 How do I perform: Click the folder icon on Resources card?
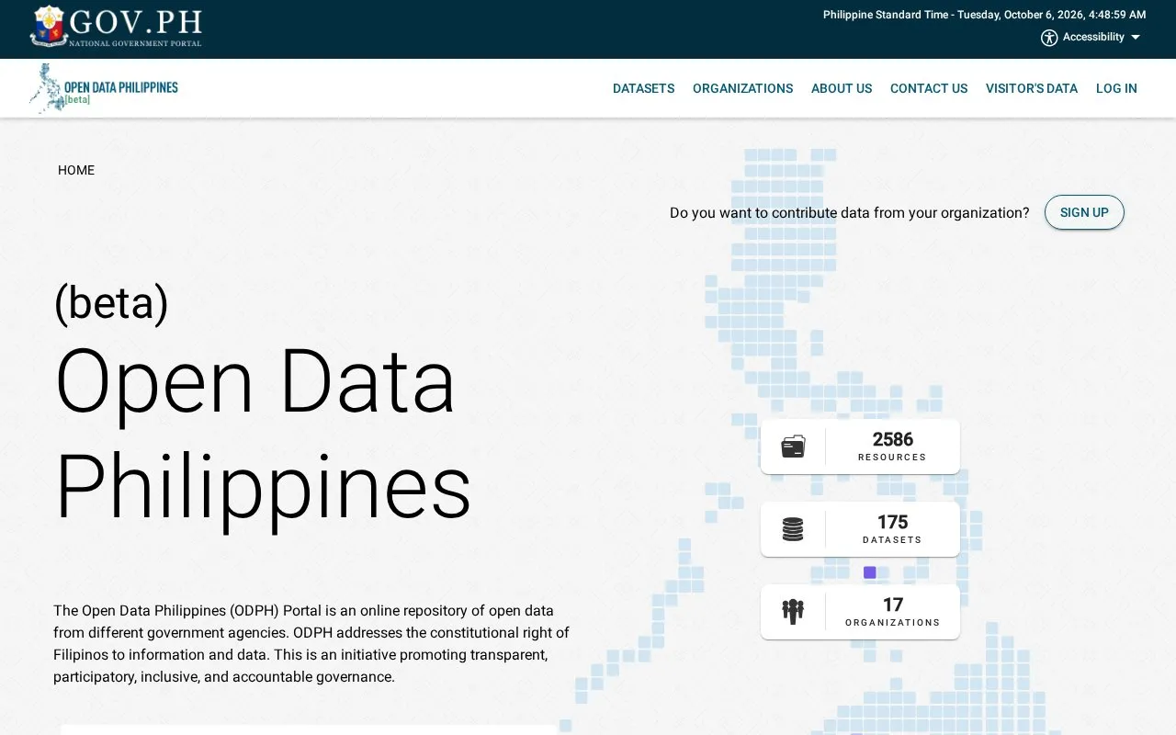click(793, 447)
